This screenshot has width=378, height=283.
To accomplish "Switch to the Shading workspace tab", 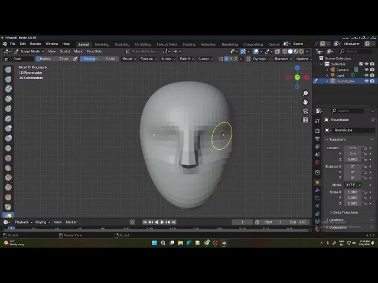I will tap(189, 45).
